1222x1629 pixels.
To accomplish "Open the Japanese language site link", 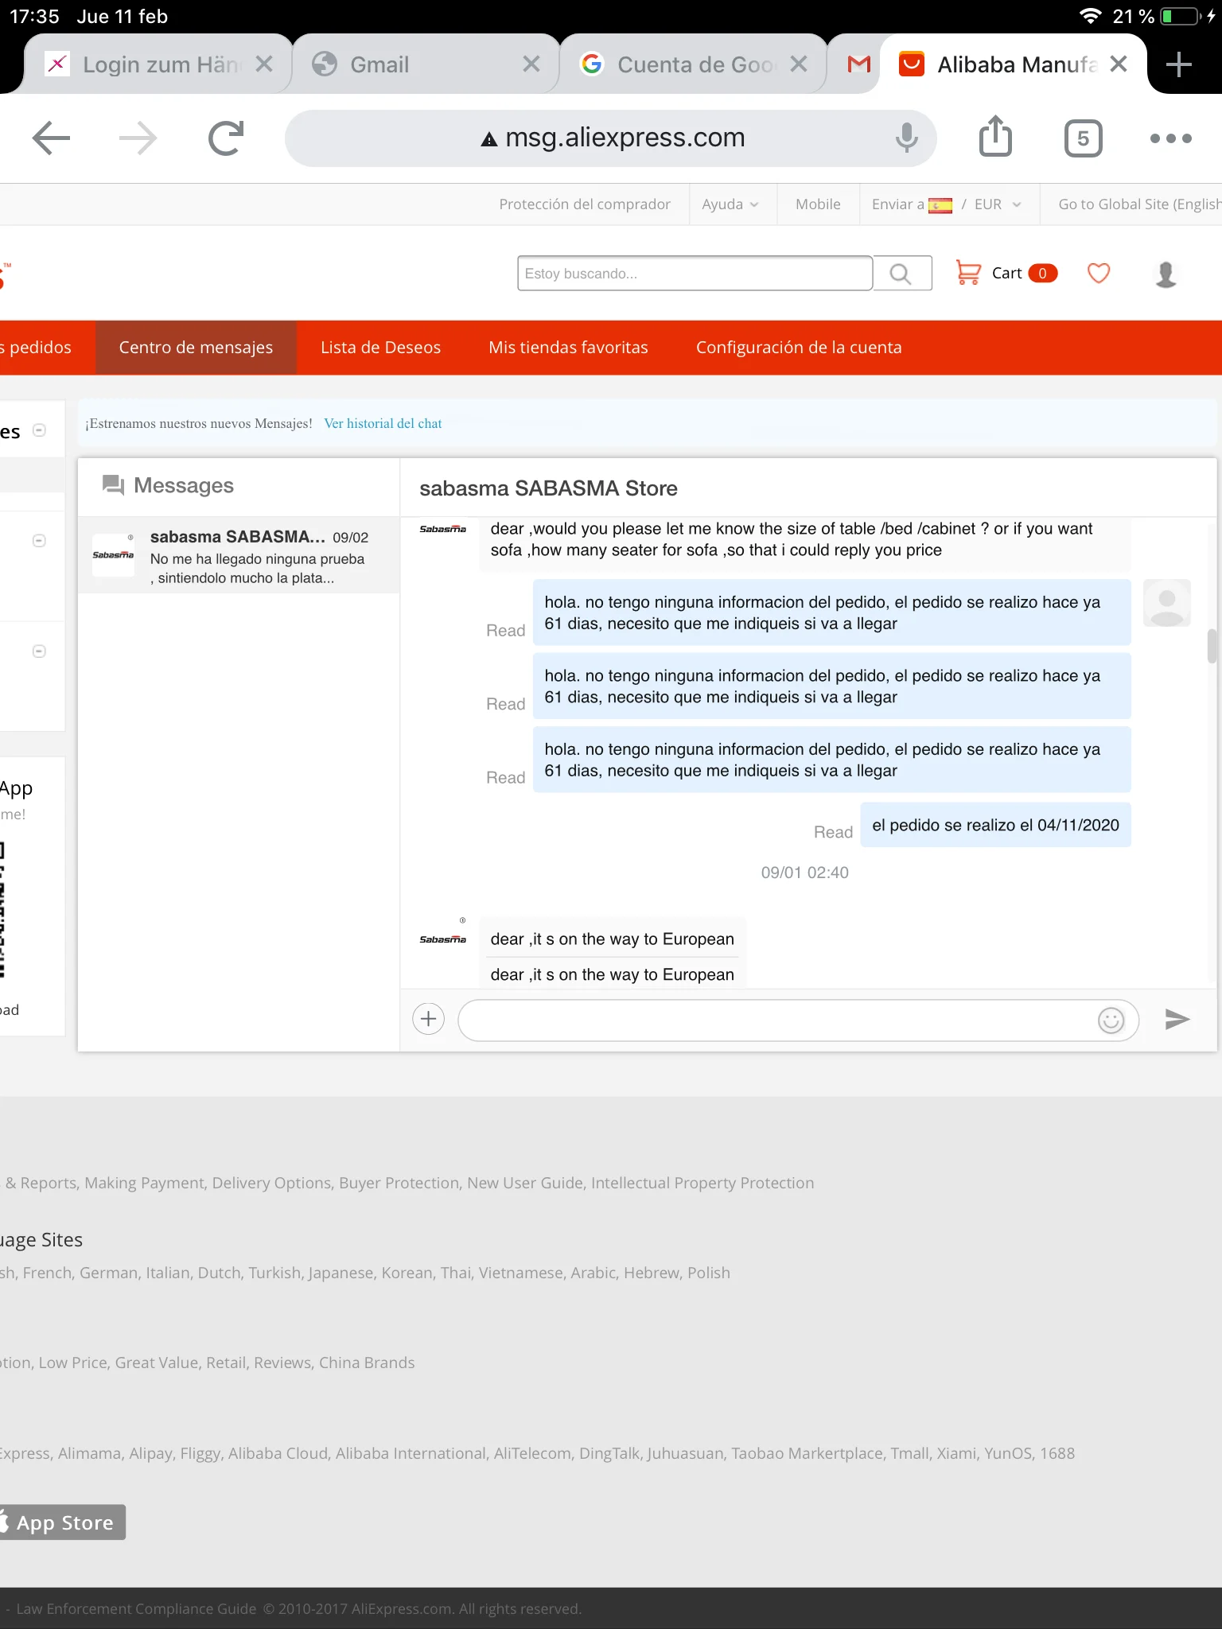I will click(341, 1273).
